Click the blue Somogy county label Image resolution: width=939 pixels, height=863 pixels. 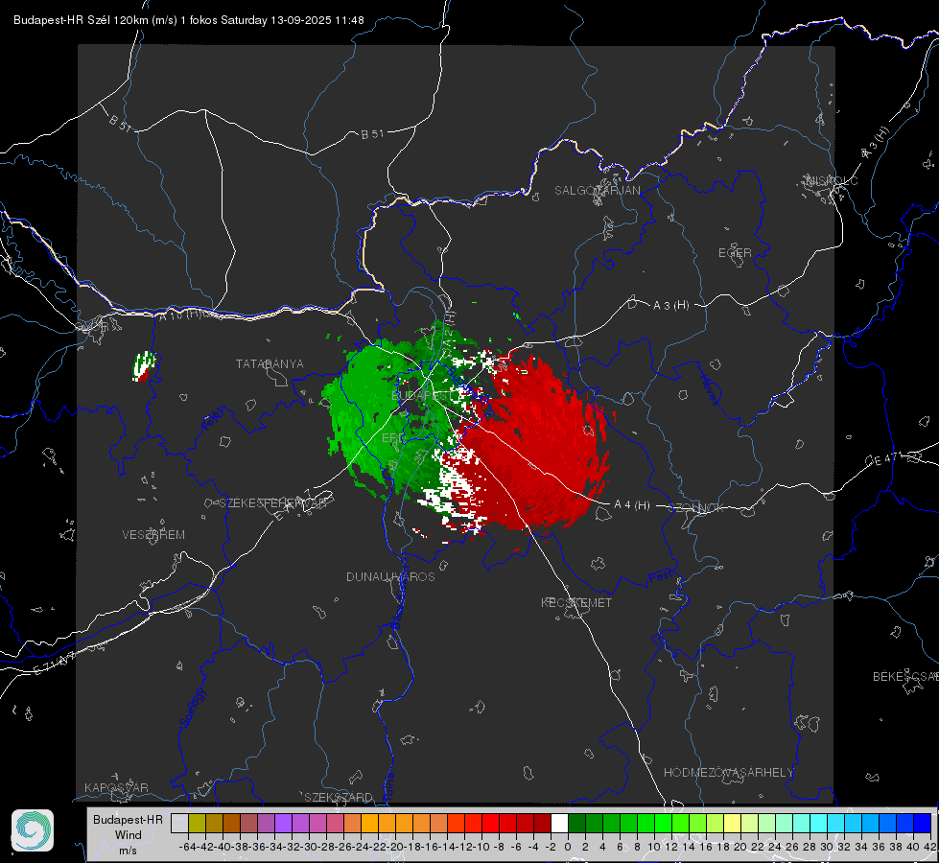(193, 708)
